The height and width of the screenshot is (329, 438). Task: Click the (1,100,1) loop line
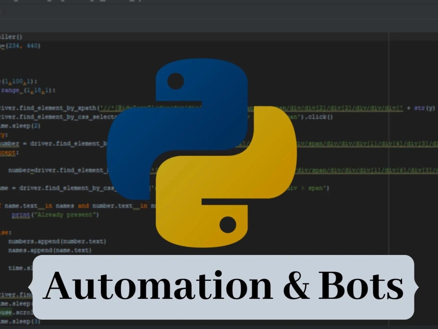point(19,81)
